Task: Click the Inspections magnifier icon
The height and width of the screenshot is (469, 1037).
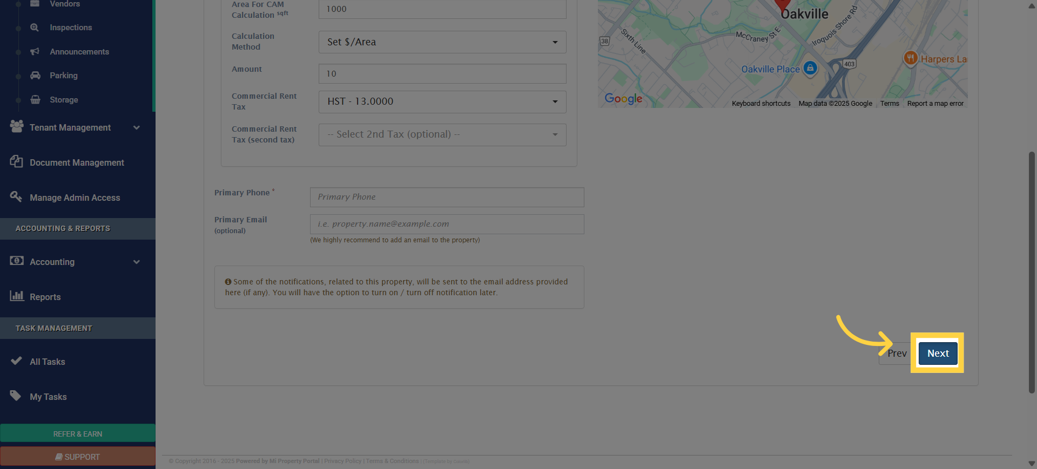Action: pos(35,28)
